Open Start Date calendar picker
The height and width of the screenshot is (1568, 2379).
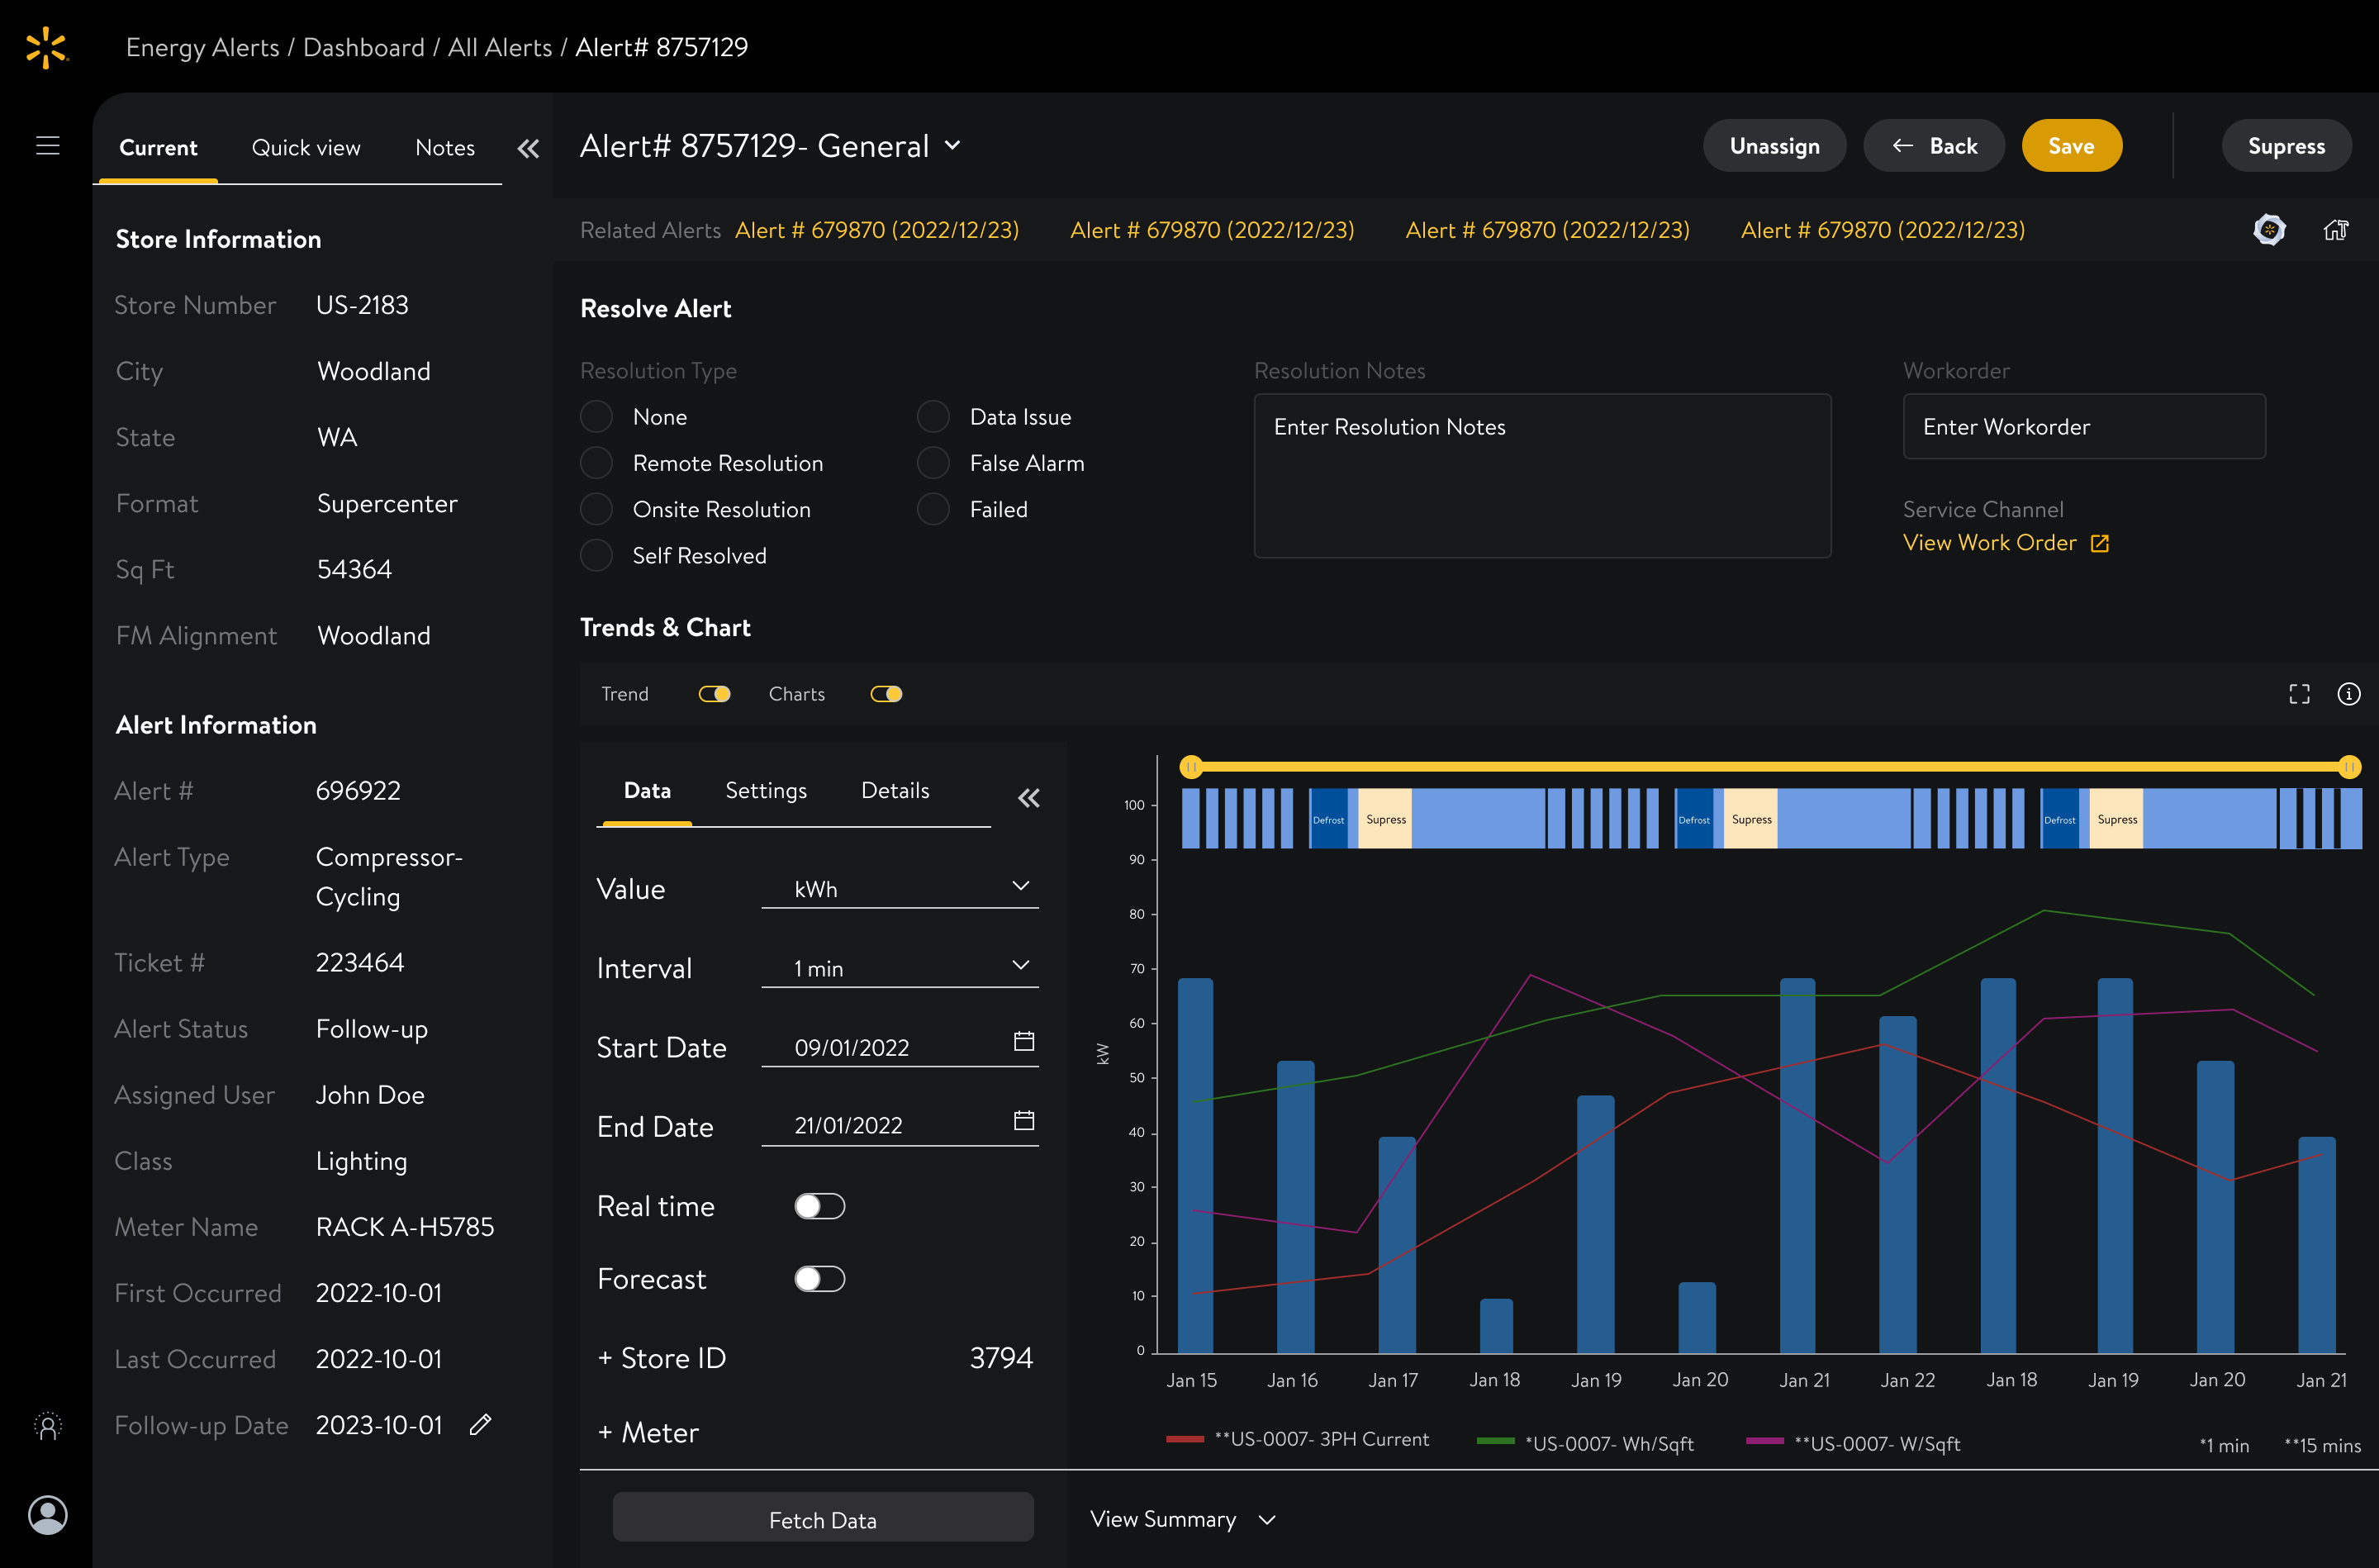pos(1023,1041)
